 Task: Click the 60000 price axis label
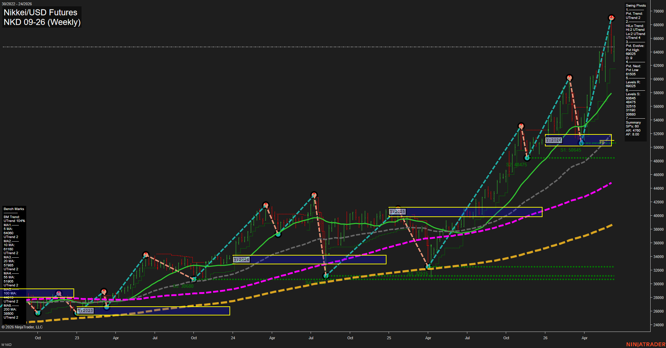click(x=659, y=79)
